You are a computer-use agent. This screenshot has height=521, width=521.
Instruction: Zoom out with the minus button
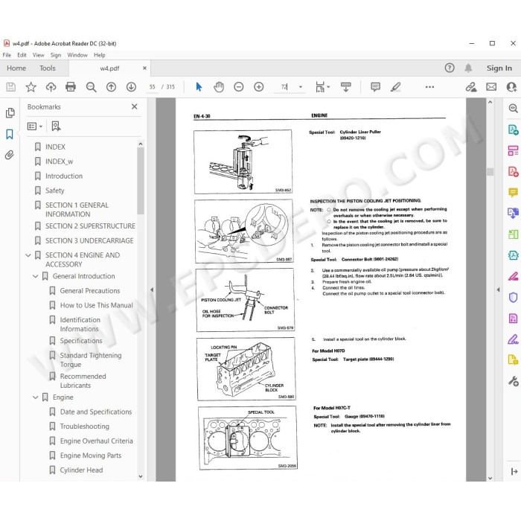239,87
